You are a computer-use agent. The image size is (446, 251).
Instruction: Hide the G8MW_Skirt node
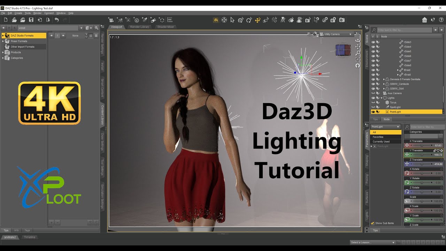[373, 89]
